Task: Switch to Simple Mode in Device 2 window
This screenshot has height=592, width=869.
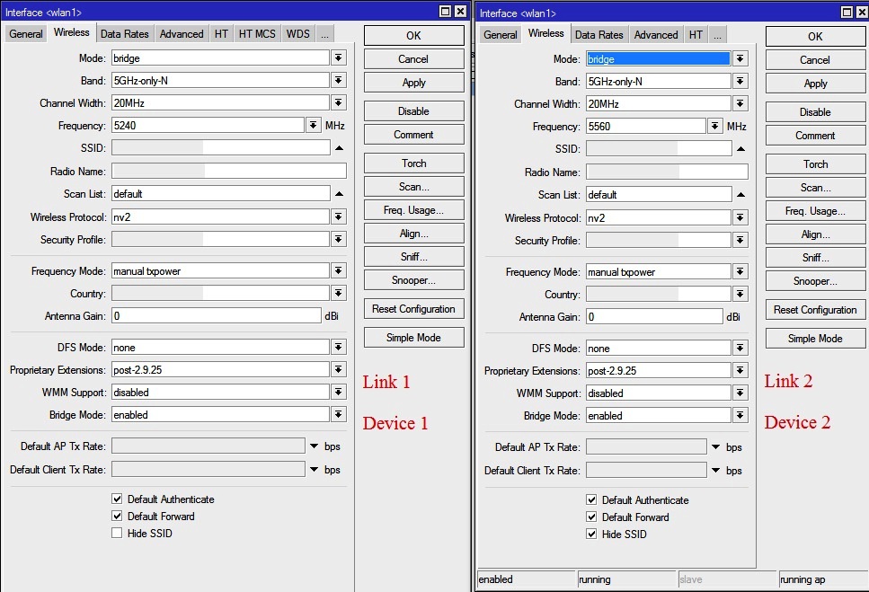Action: (815, 339)
